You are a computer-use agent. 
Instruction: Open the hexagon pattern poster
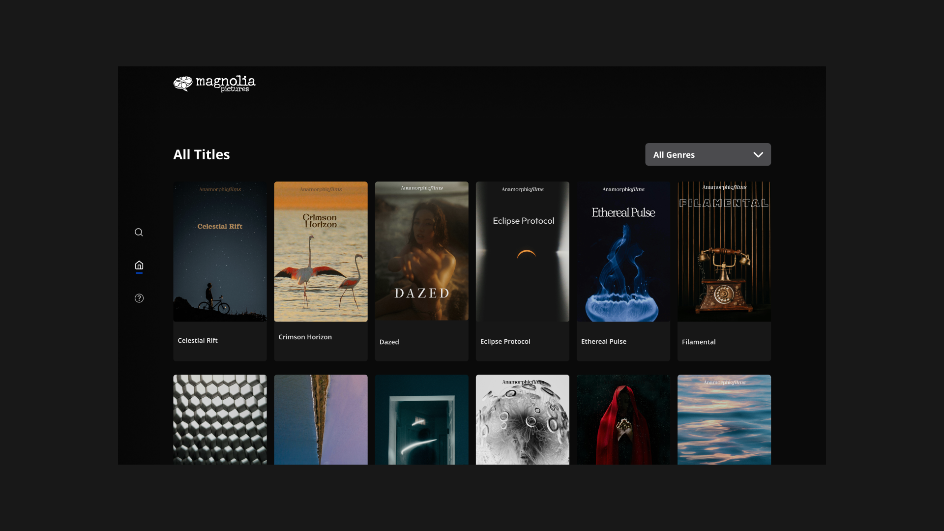pyautogui.click(x=220, y=419)
